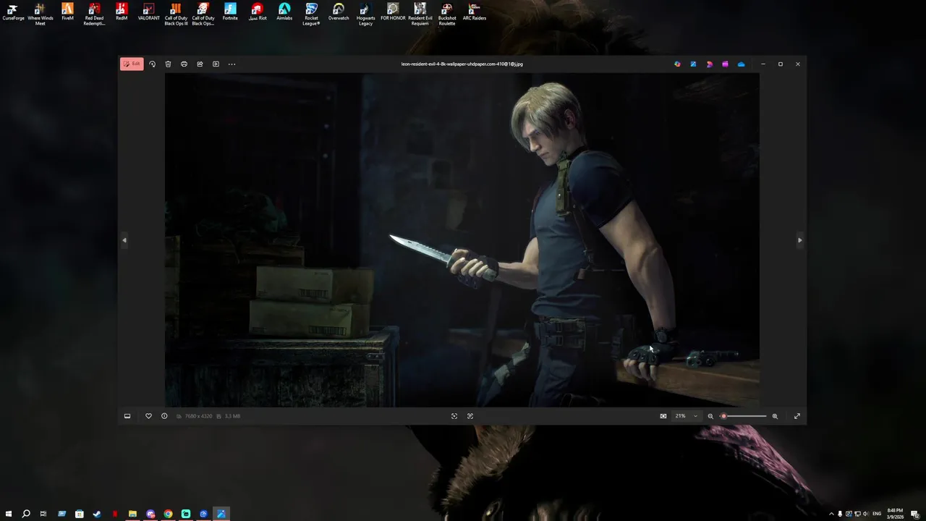Open Buckshot Roulette desktop shortcut

tap(447, 14)
